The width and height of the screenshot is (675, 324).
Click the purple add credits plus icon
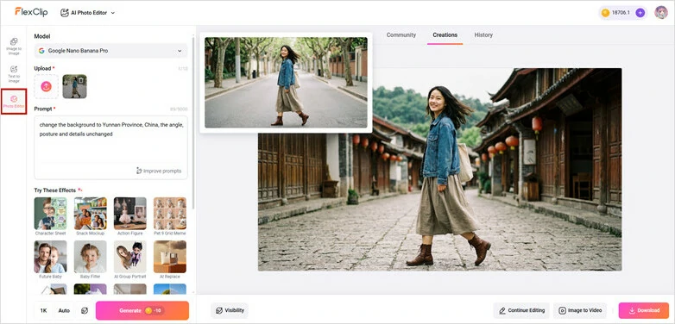pyautogui.click(x=640, y=13)
